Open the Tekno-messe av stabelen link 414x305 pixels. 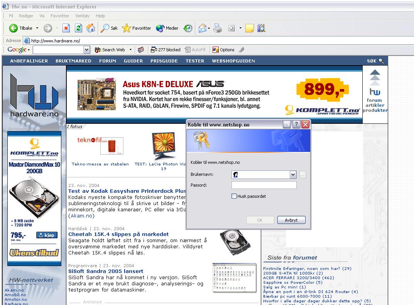(x=100, y=164)
